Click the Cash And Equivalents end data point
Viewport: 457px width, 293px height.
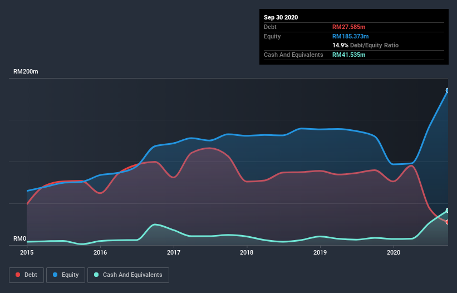click(448, 211)
